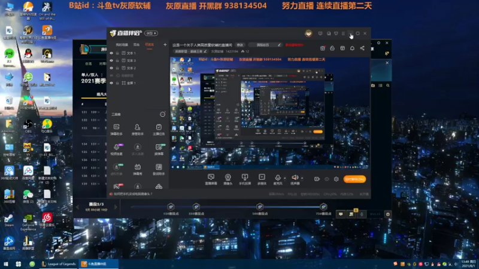This screenshot has height=269, width=479.
Task: Click the 350 points milestone marker
Action: [196, 207]
